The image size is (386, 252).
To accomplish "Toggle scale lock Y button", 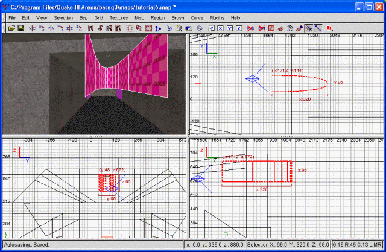I will tap(229, 28).
